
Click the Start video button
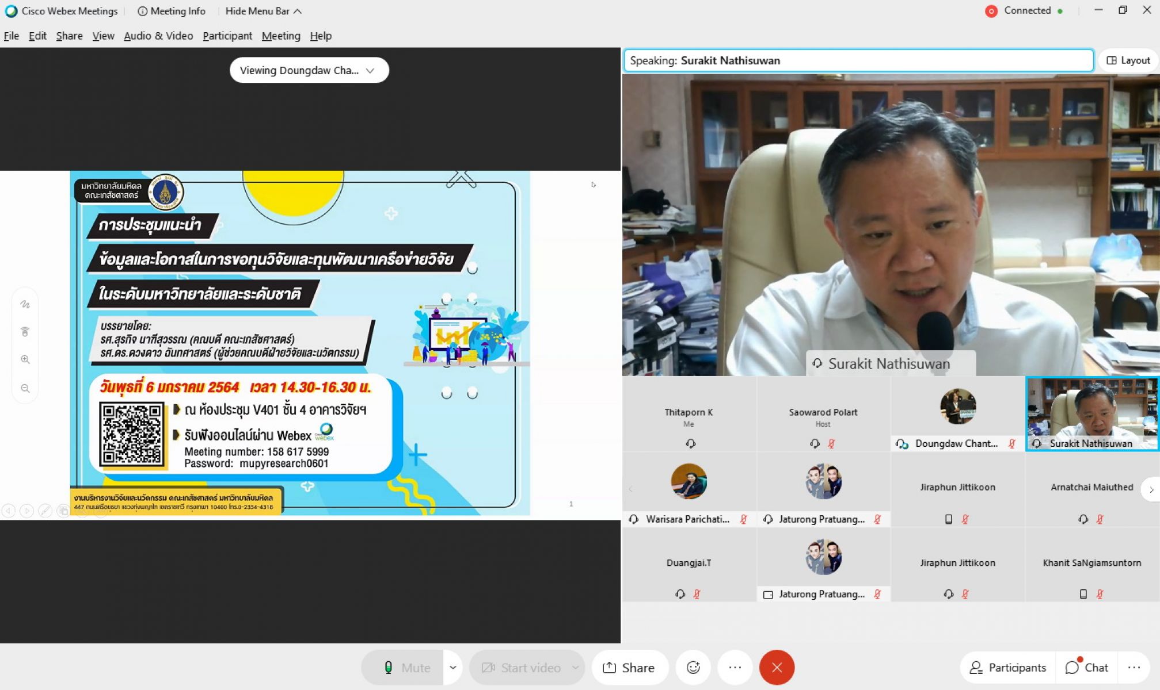pos(520,668)
